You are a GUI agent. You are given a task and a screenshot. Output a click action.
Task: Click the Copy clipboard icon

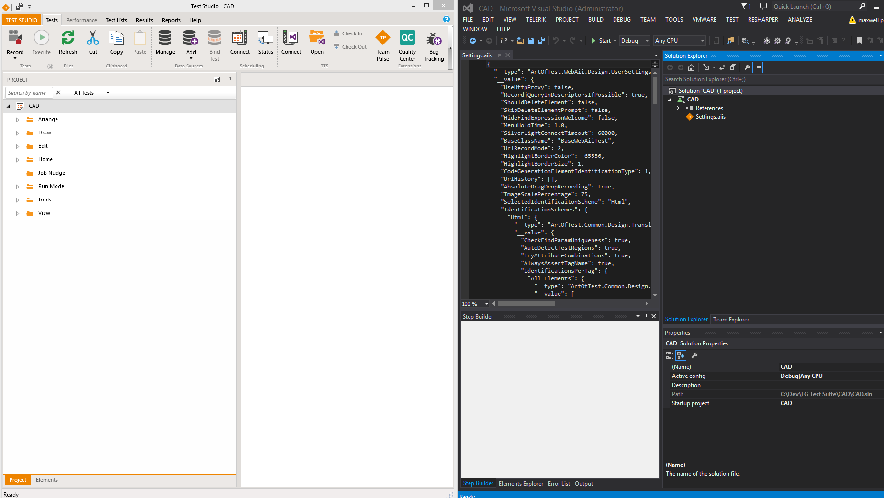[x=116, y=37]
